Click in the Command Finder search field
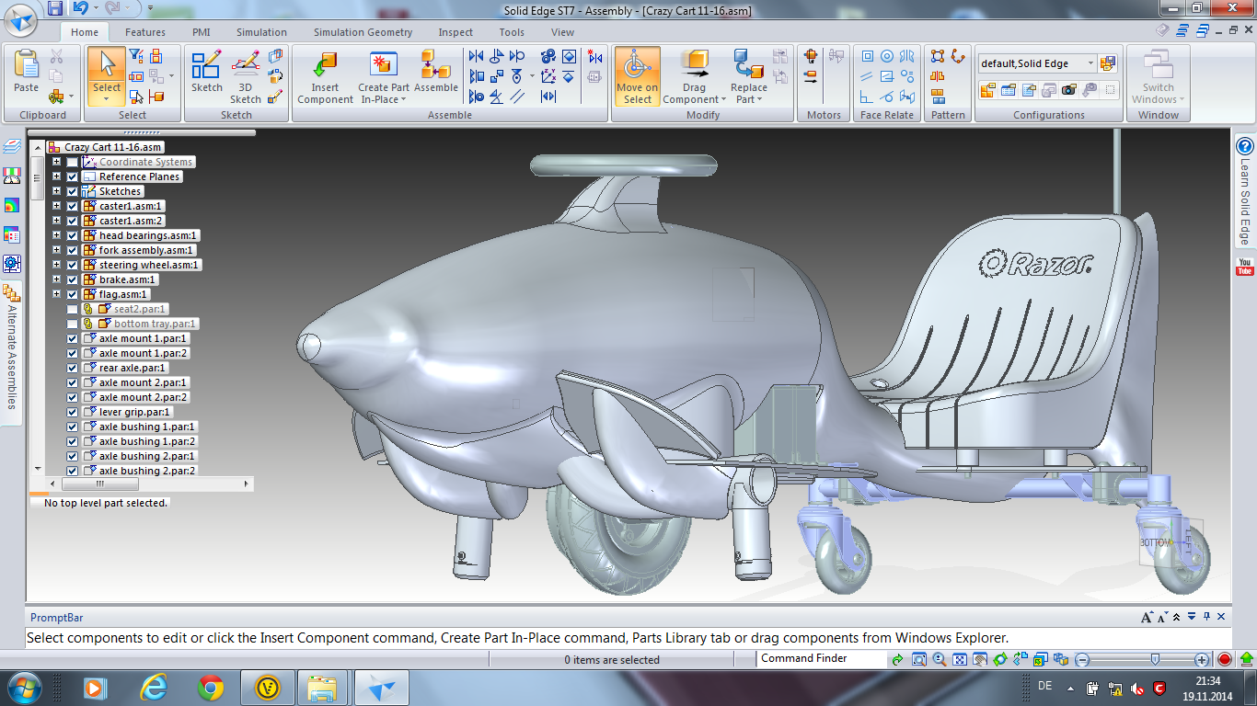The width and height of the screenshot is (1257, 706). pyautogui.click(x=821, y=658)
